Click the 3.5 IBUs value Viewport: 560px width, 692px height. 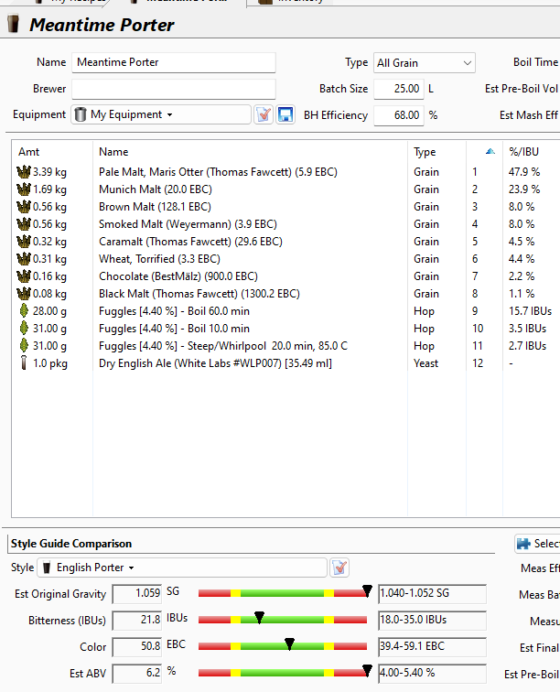click(527, 329)
